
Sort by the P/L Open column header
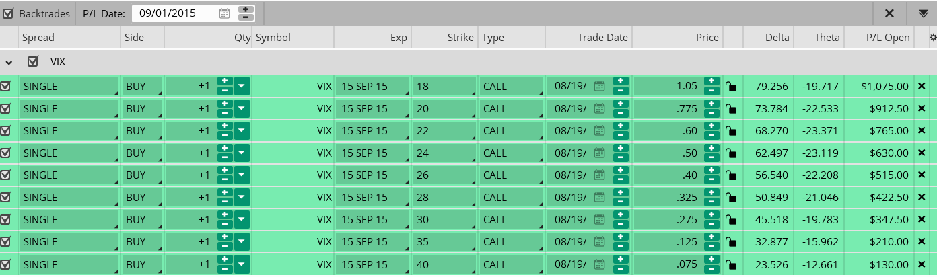click(x=888, y=38)
